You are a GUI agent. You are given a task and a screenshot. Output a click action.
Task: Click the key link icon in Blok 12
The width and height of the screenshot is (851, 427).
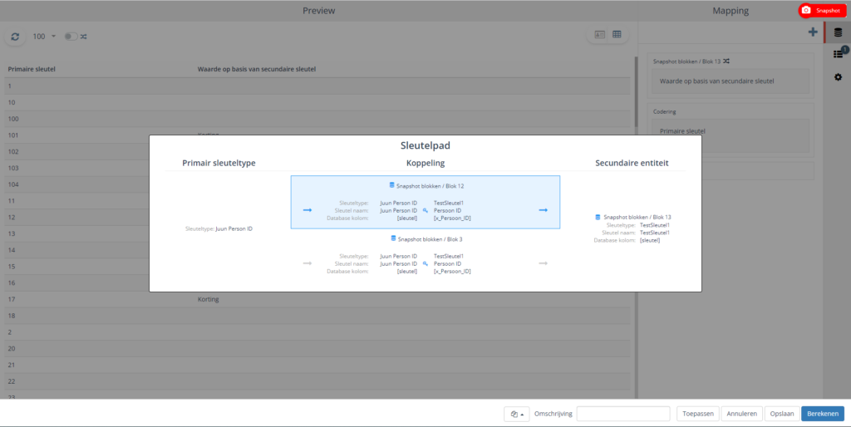pos(425,210)
